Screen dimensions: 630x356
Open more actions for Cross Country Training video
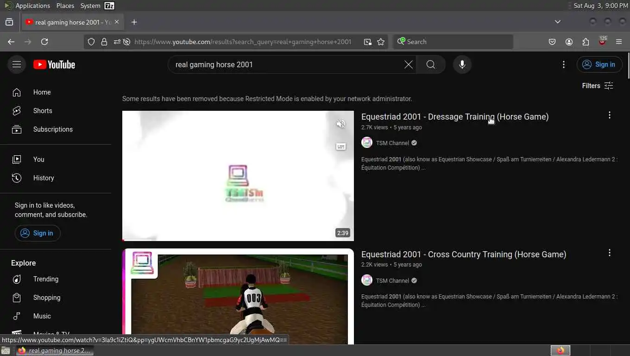click(610, 253)
